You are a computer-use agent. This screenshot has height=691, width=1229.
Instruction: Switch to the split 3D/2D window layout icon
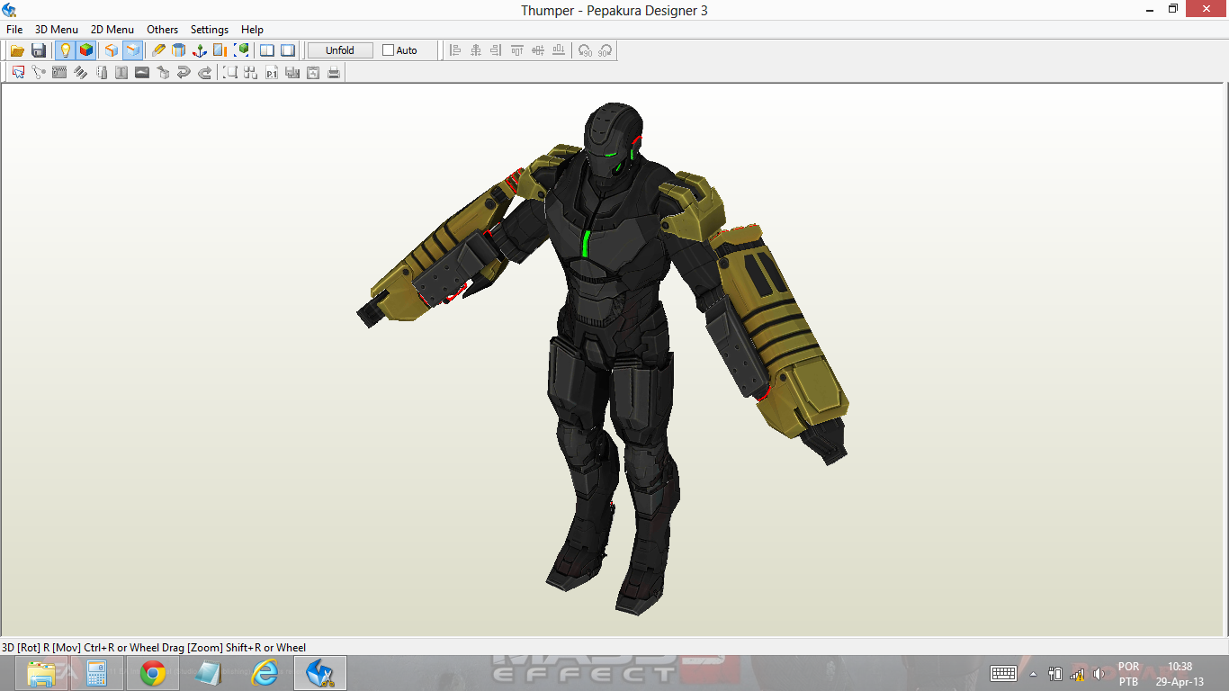click(267, 50)
